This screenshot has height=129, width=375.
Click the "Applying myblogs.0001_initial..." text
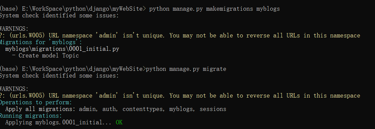(58, 123)
